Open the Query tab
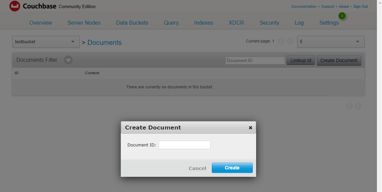 coord(171,23)
